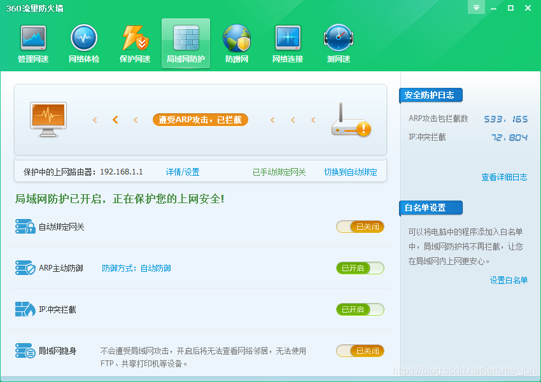The height and width of the screenshot is (382, 541).
Task: Toggle 局域网隐身 switch on
Action: (x=360, y=351)
